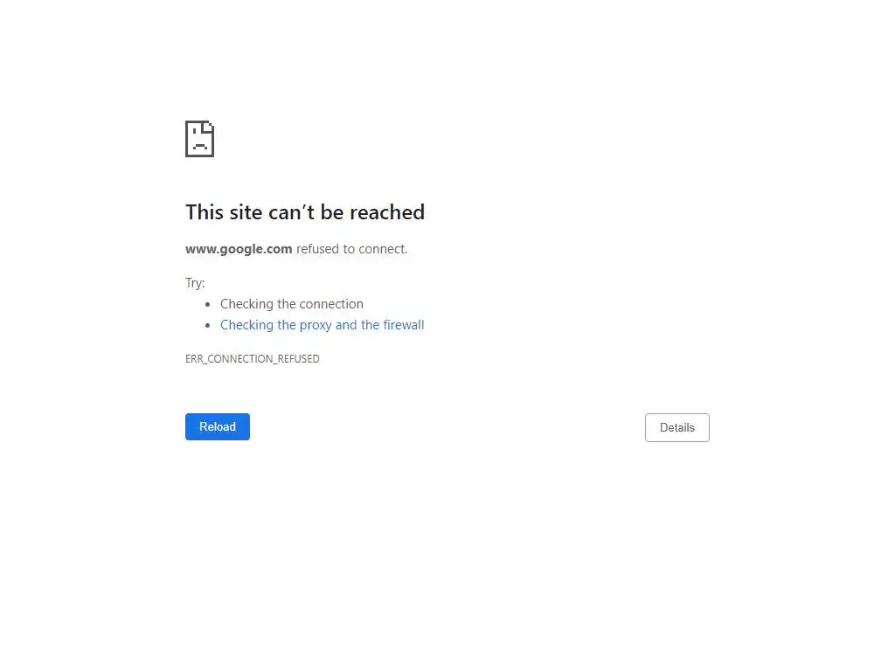The width and height of the screenshot is (895, 671).
Task: Click the bold www.google.com hostname
Action: [x=239, y=249]
